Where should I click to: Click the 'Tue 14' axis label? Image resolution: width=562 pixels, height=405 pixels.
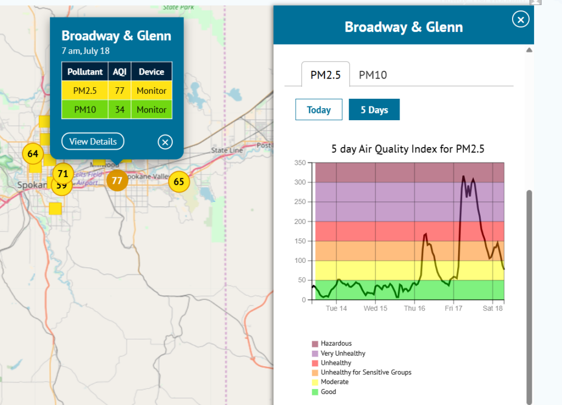click(336, 308)
